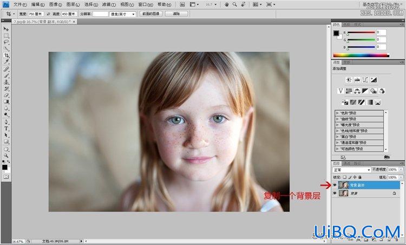Add a Vibrance adjustment
This screenshot has width=406, height=245.
340,91
